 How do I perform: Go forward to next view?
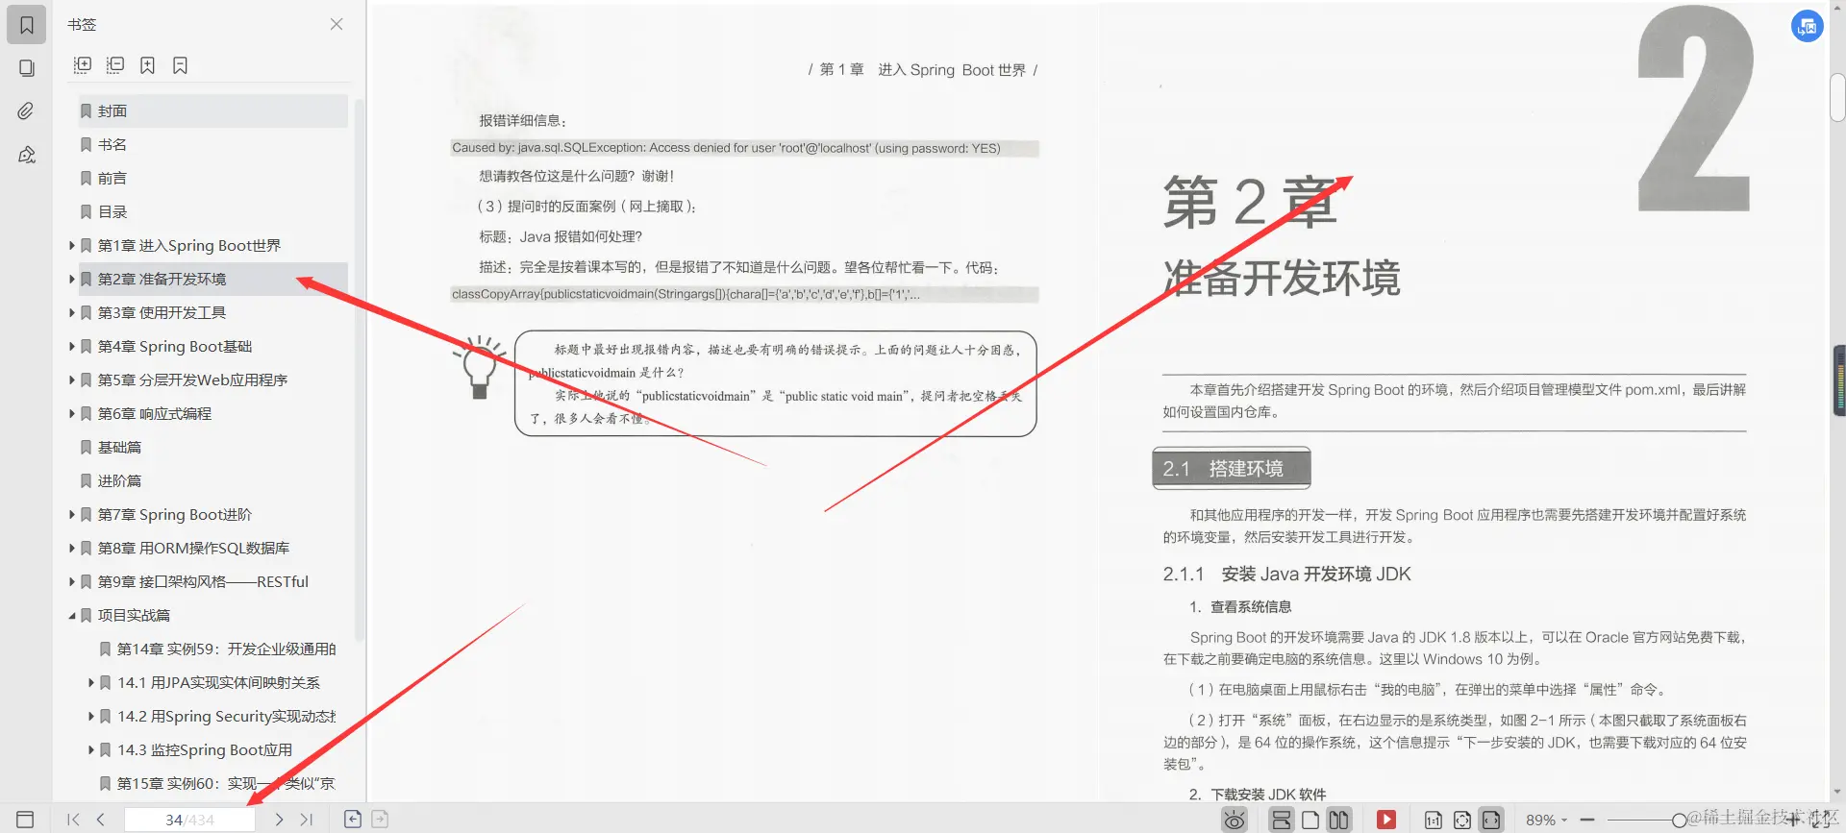click(380, 819)
